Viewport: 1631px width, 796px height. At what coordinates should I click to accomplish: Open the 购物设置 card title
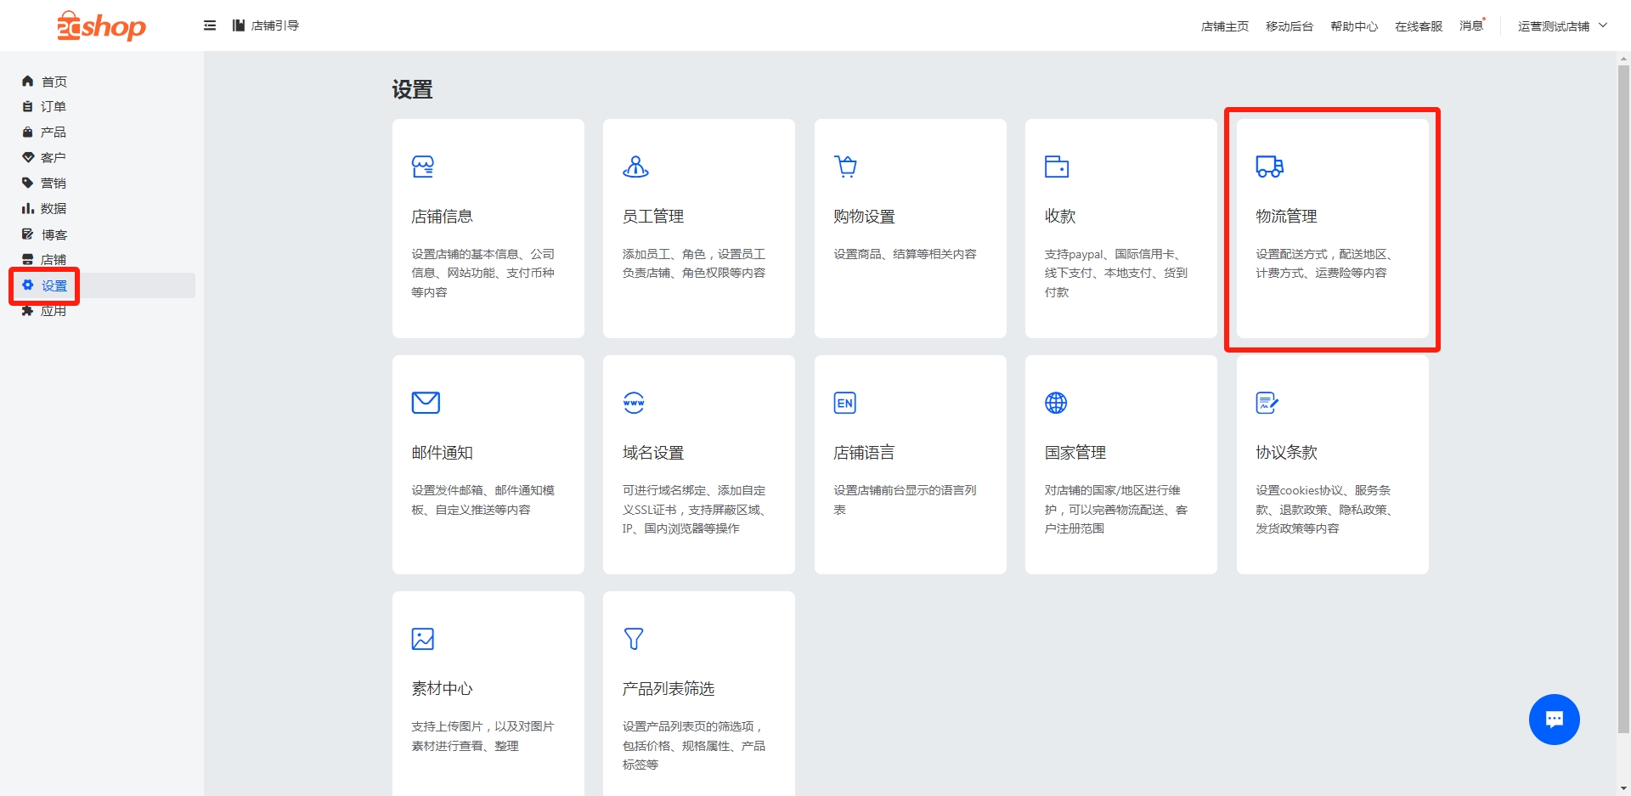tap(864, 217)
